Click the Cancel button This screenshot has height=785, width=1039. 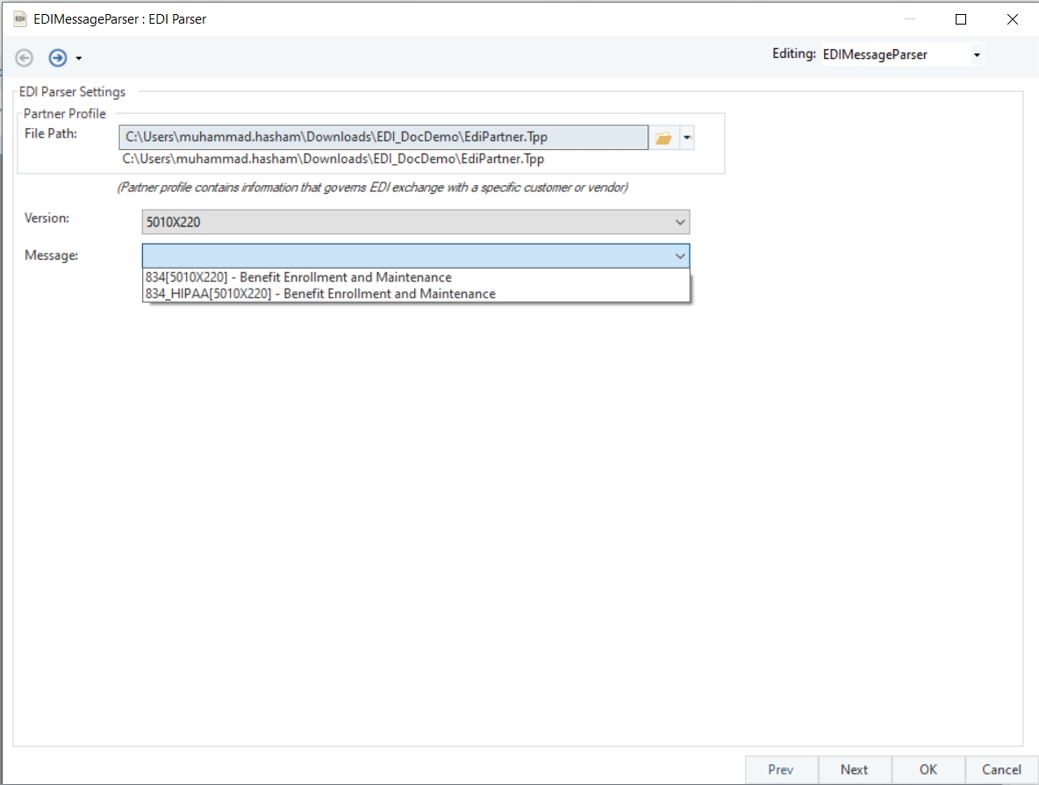[x=1001, y=770]
